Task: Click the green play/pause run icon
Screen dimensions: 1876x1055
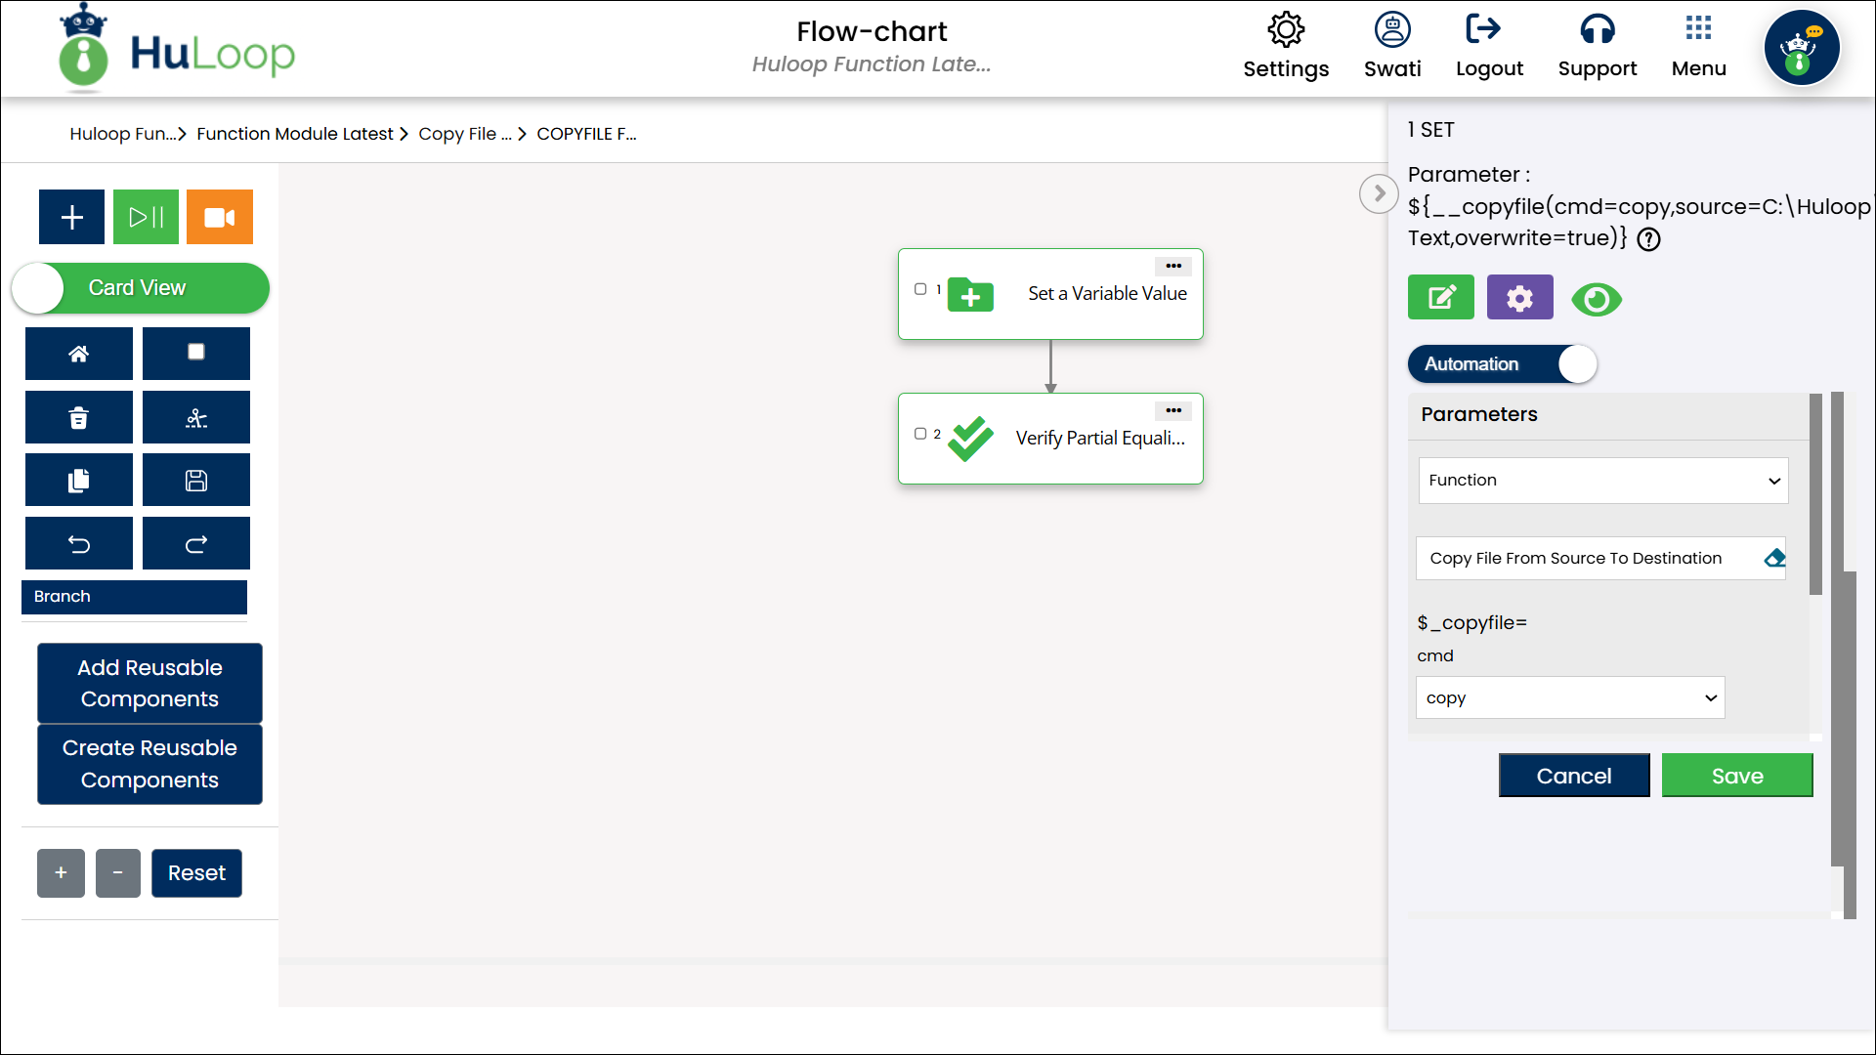Action: tap(146, 217)
